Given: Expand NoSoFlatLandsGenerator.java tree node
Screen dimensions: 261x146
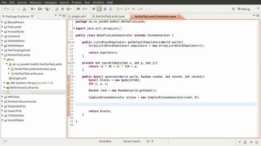Looking at the screenshot, I should pyautogui.click(x=9, y=69).
